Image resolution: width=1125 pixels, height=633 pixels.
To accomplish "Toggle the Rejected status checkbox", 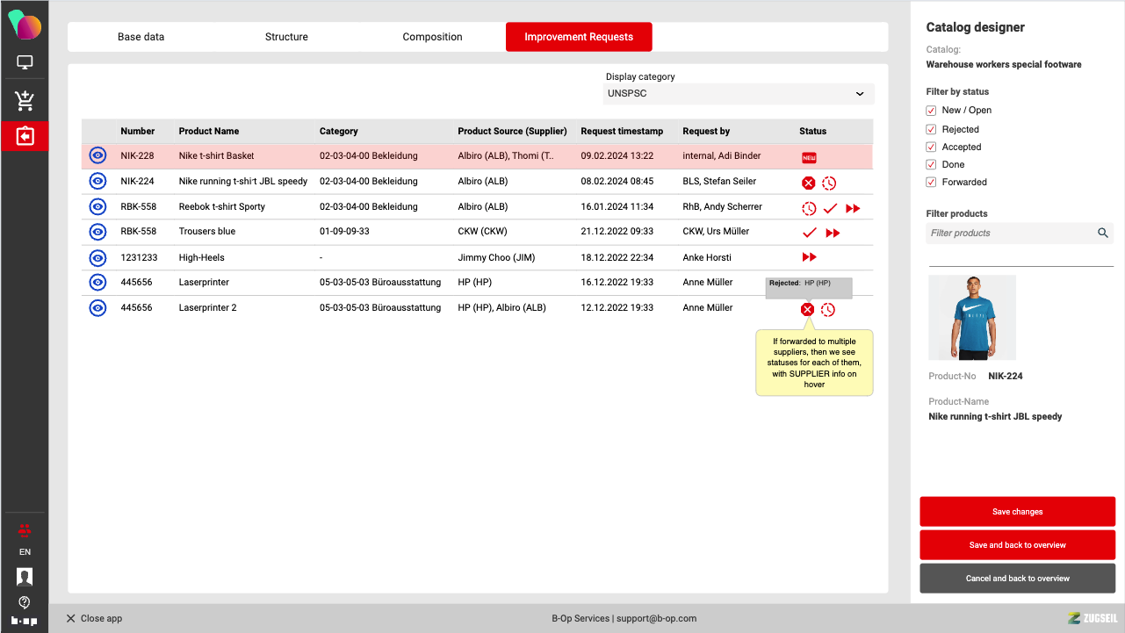I will tap(931, 129).
